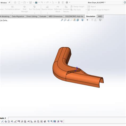Expand the Open file dropdown arrow
The image size is (126, 126).
point(28,2)
